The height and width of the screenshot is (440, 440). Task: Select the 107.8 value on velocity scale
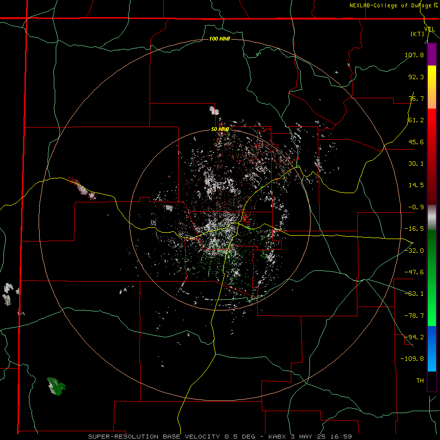click(414, 55)
